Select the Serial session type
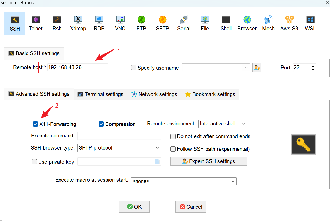Image resolution: width=330 pixels, height=221 pixels. [x=184, y=23]
